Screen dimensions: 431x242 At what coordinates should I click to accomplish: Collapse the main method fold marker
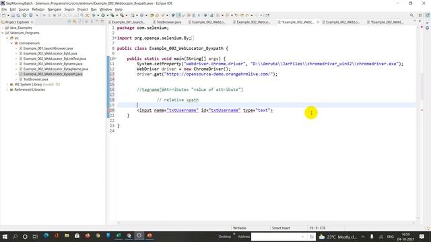pos(116,58)
